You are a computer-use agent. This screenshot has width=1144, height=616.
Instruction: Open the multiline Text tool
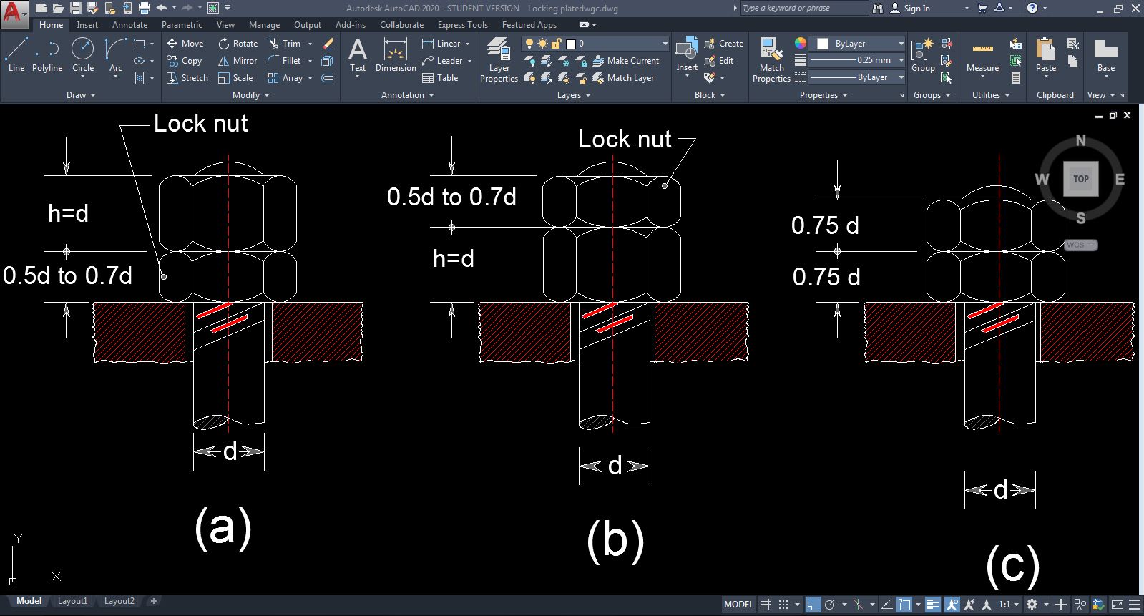coord(358,54)
